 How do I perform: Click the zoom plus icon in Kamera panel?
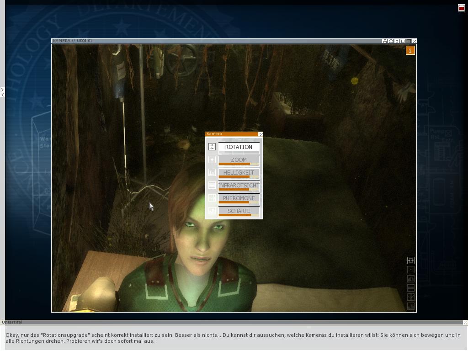click(212, 160)
